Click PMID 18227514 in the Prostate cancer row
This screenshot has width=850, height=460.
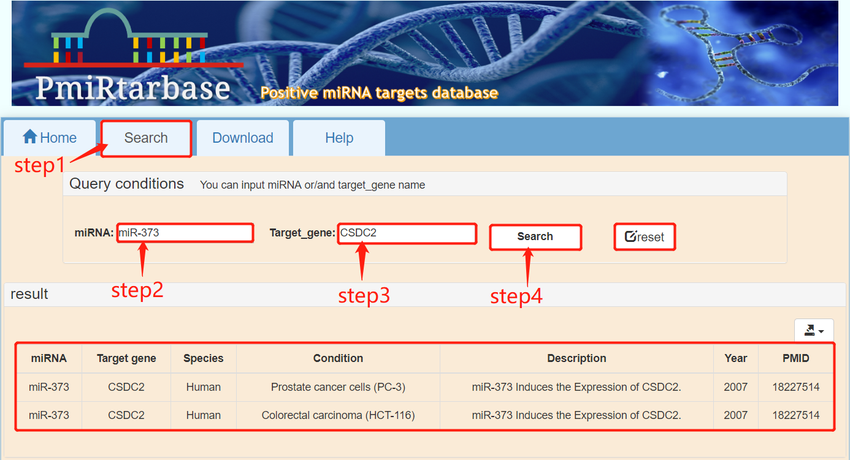(x=796, y=387)
